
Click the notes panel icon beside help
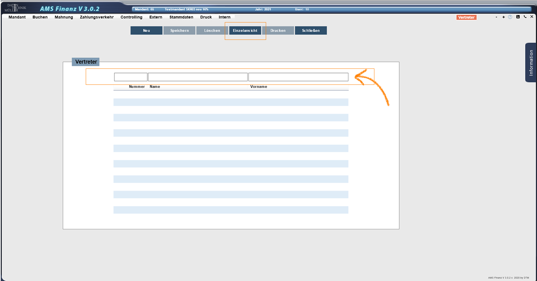coord(518,17)
